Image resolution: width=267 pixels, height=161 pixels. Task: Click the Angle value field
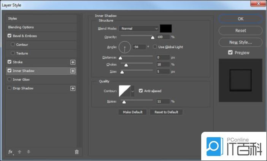[x=139, y=47]
